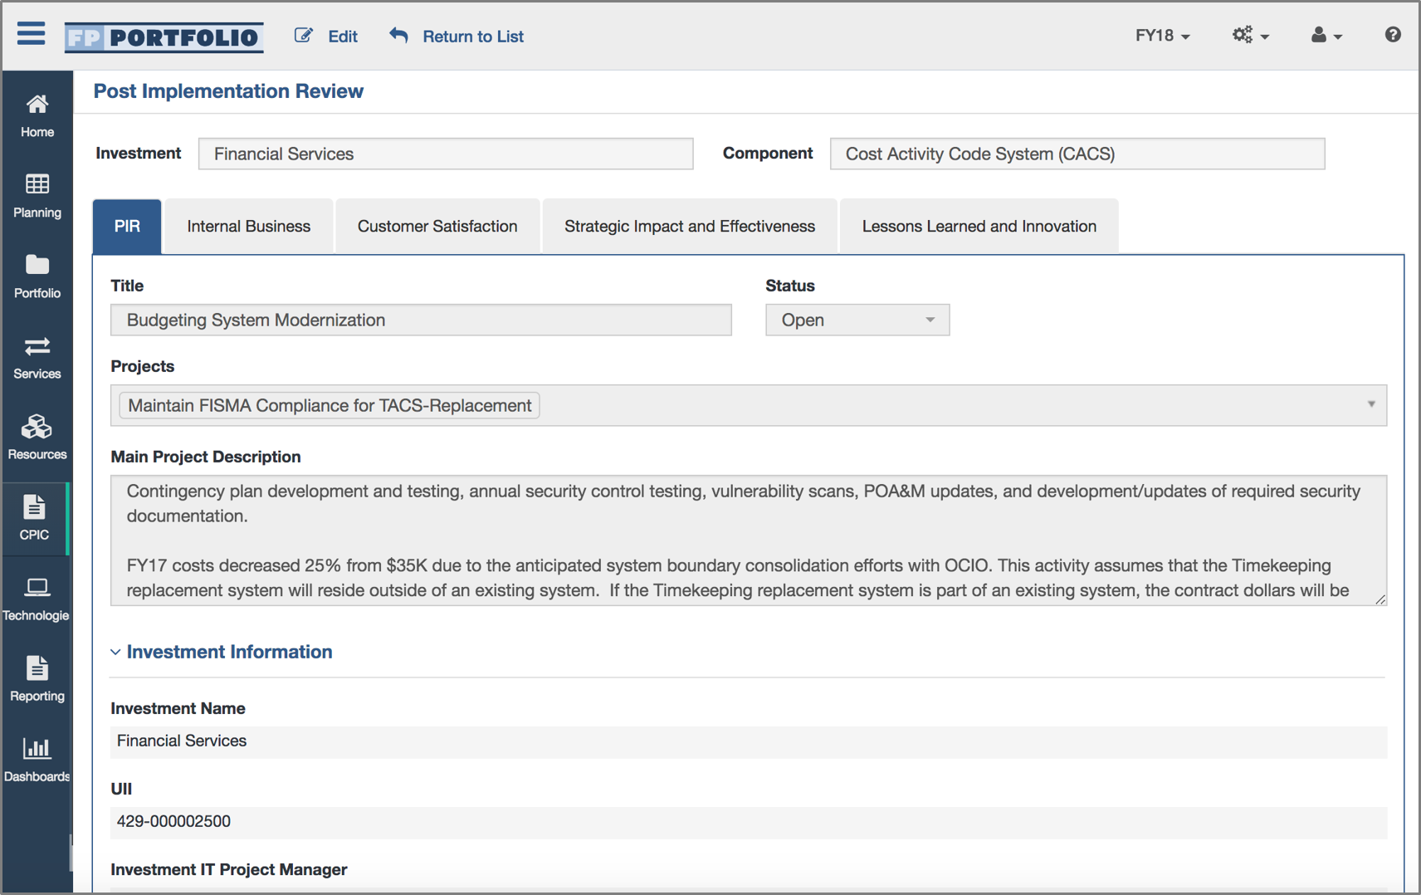Click the Edit pencil icon
This screenshot has width=1421, height=895.
pyautogui.click(x=304, y=36)
